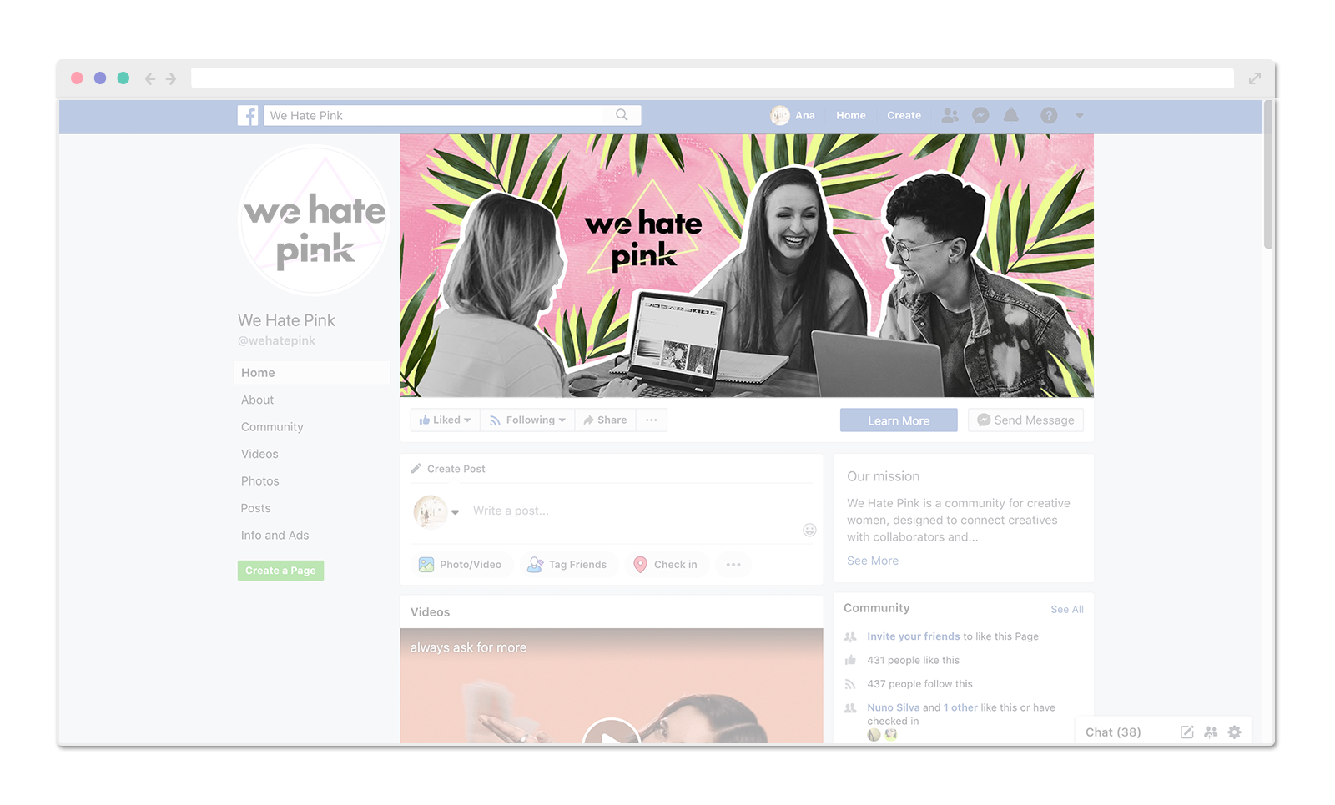Open the friend requests icon
This screenshot has height=805, width=1335.
(950, 115)
